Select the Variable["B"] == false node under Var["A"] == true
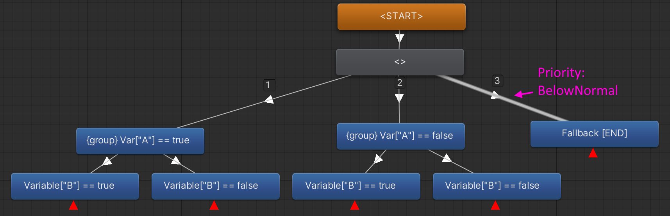The width and height of the screenshot is (670, 216). pos(216,186)
